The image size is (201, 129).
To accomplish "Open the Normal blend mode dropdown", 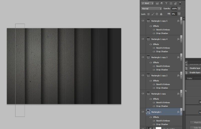I will pyautogui.click(x=151, y=9).
